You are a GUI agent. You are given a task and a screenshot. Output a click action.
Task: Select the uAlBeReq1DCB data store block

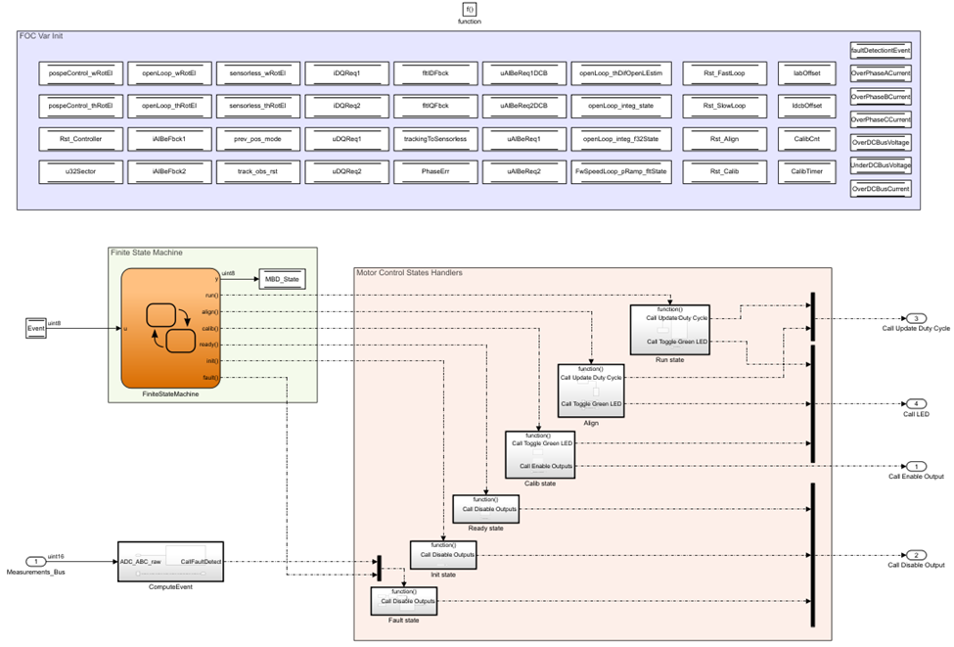pyautogui.click(x=524, y=73)
